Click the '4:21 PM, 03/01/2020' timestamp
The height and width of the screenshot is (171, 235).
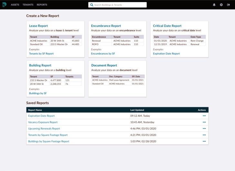pyautogui.click(x=143, y=135)
